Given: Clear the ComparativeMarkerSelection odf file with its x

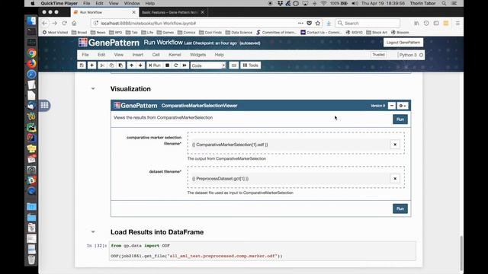Looking at the screenshot, I should click(x=395, y=145).
